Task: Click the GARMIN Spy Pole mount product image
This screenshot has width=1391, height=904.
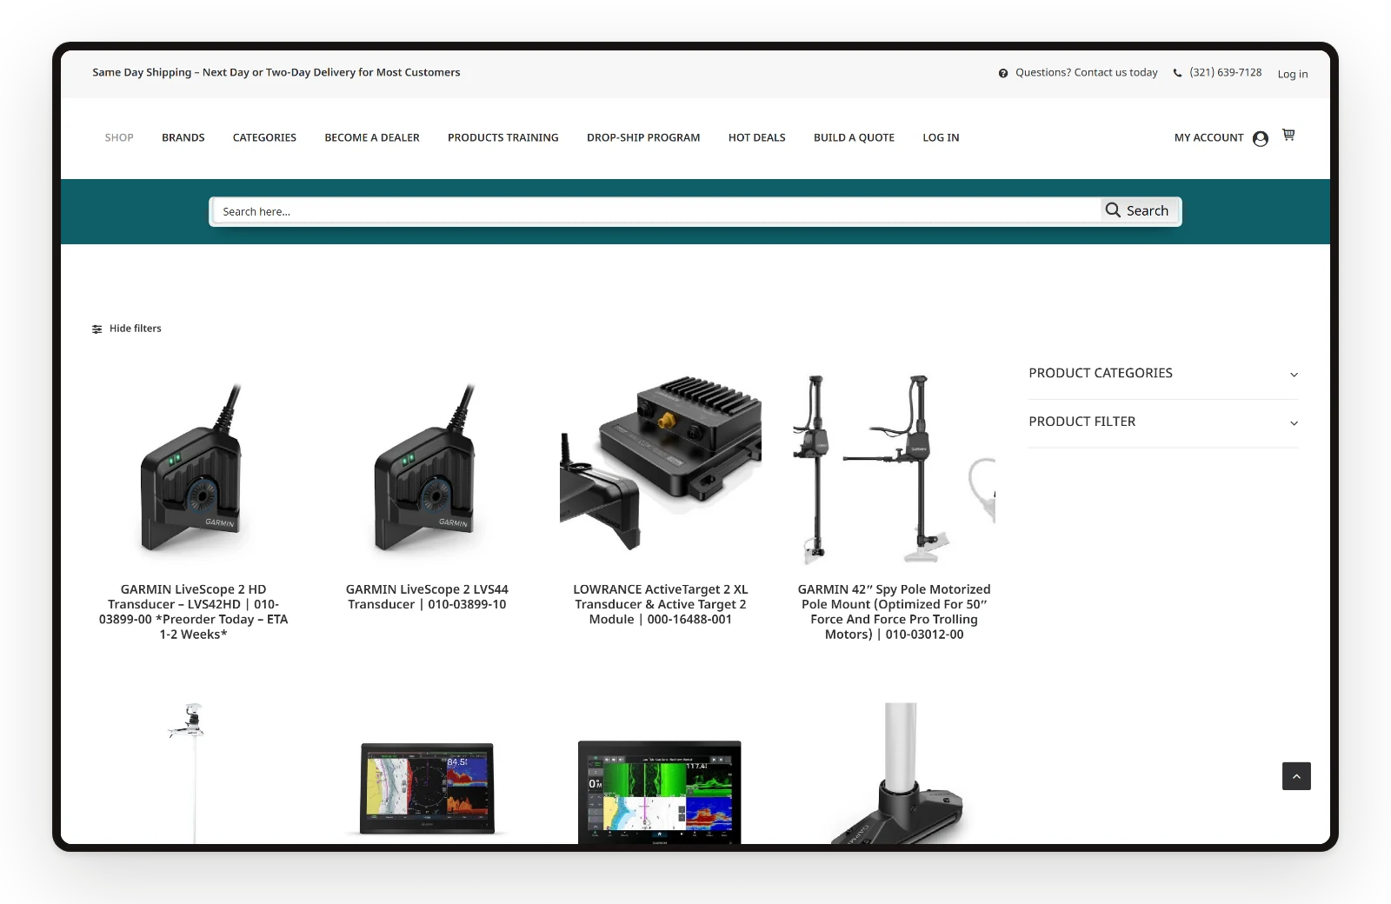Action: click(x=895, y=469)
